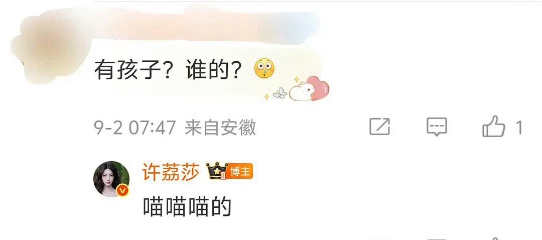Select the reply text 喵喵喵的

pyautogui.click(x=187, y=207)
